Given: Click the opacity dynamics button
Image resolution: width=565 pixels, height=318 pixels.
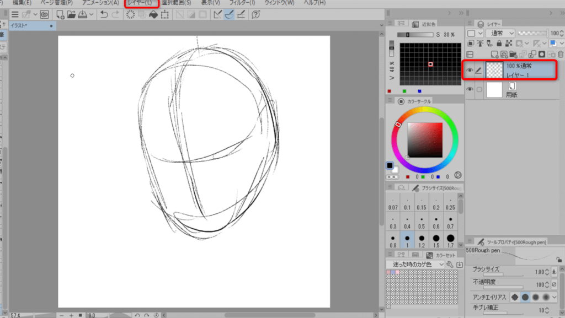Looking at the screenshot, I should (x=554, y=284).
